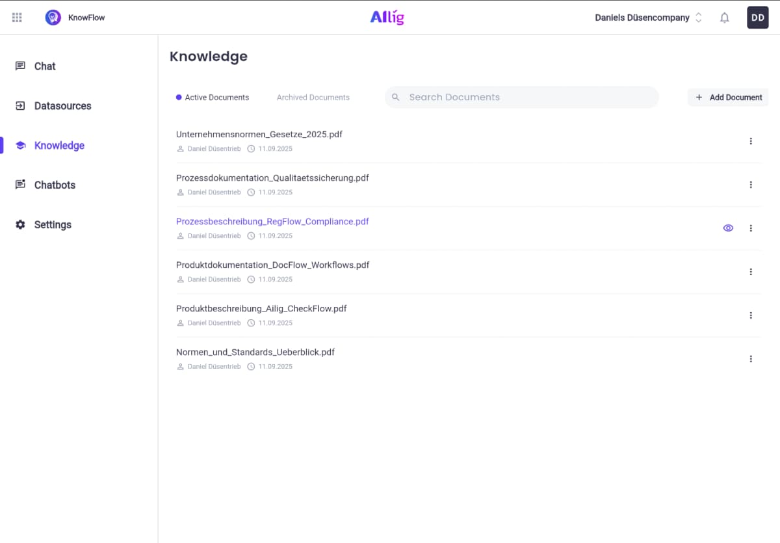Open the Chat sidebar section

[44, 66]
